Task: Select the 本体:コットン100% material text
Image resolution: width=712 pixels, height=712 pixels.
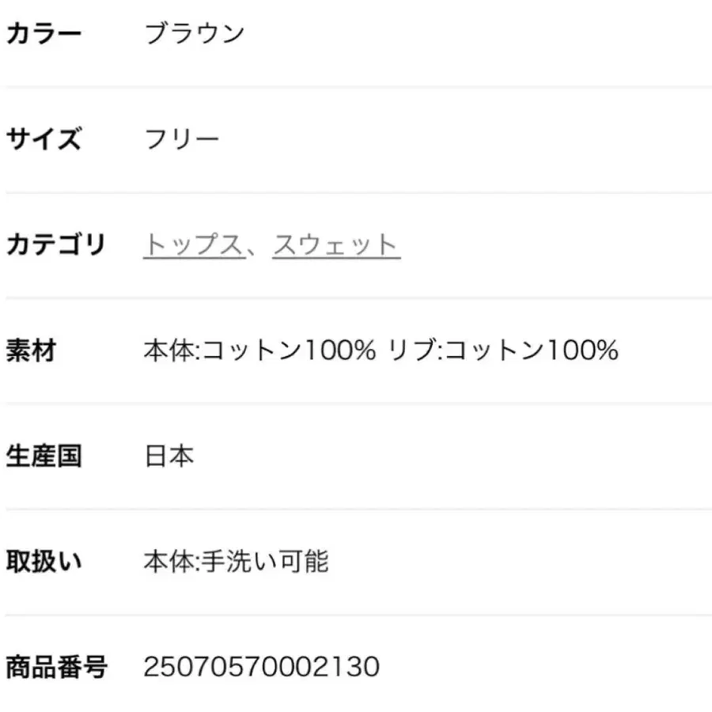Action: pos(259,350)
